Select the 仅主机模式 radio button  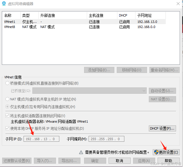tap(7, 107)
